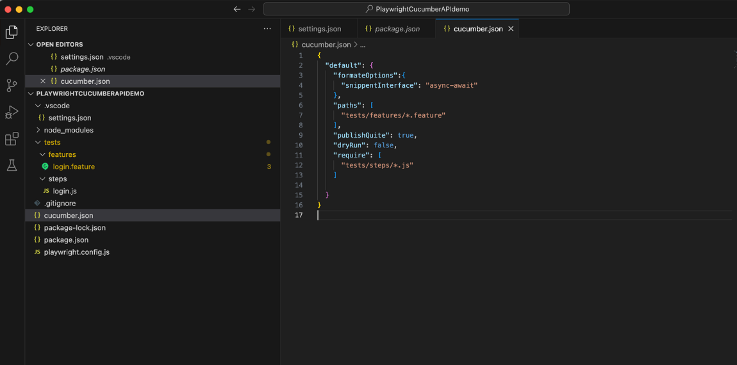Switch to the settings.json tab
This screenshot has height=365, width=737.
coord(319,29)
